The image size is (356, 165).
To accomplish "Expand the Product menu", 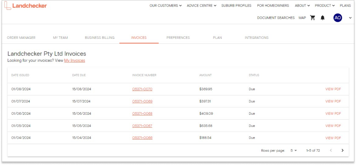I will (x=325, y=6).
